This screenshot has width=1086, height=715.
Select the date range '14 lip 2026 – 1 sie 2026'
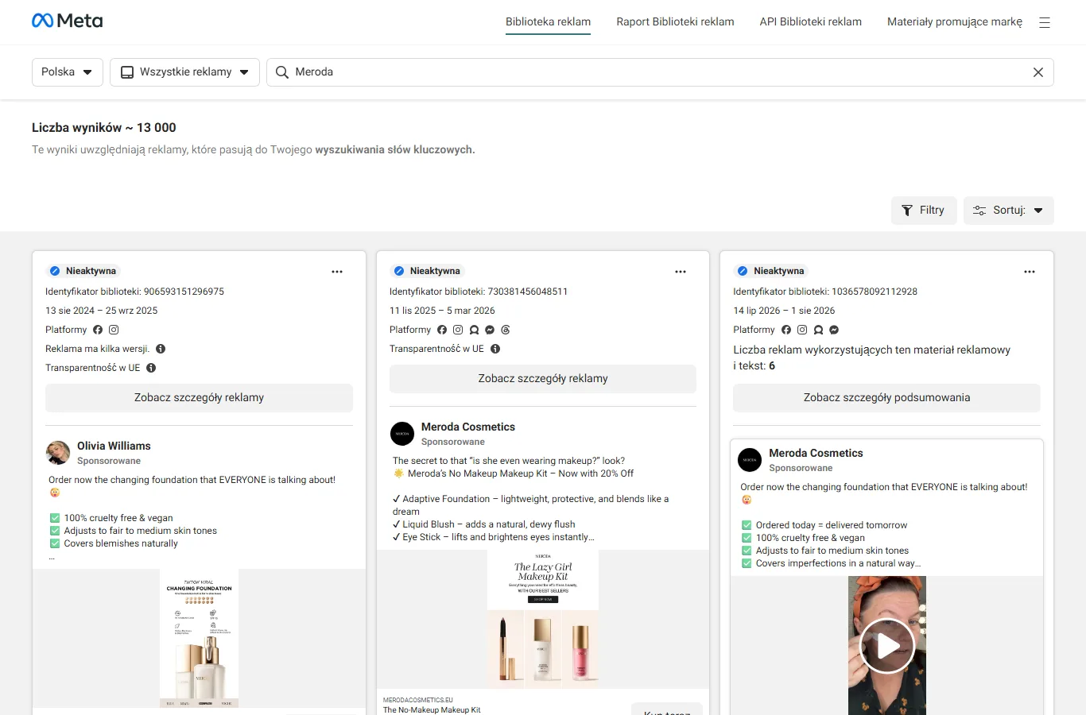tap(784, 311)
